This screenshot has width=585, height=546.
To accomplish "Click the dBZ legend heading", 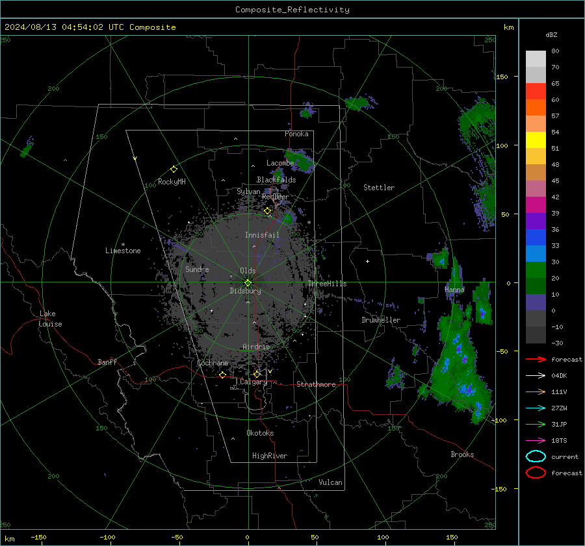I will [x=551, y=34].
